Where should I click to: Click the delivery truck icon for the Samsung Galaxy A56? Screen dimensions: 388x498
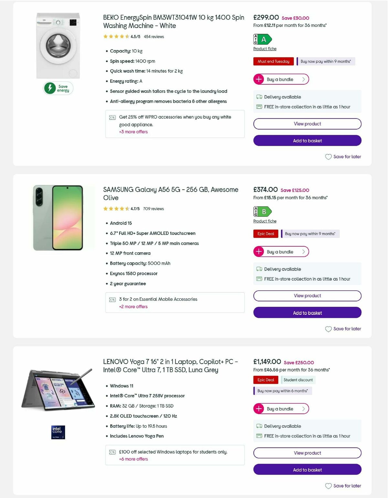[259, 269]
